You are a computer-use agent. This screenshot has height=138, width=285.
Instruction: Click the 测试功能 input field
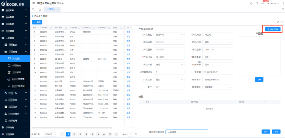(169, 42)
